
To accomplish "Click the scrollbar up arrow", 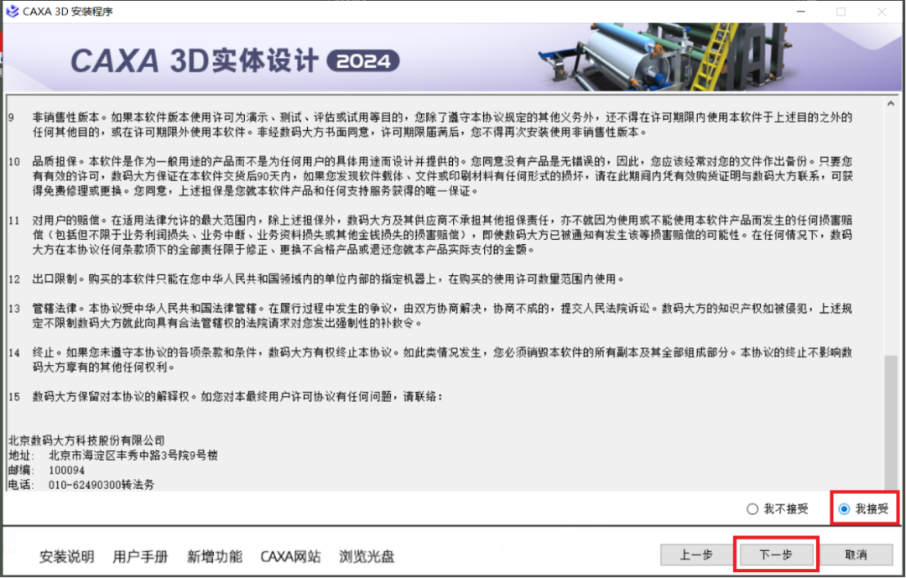I will [891, 103].
